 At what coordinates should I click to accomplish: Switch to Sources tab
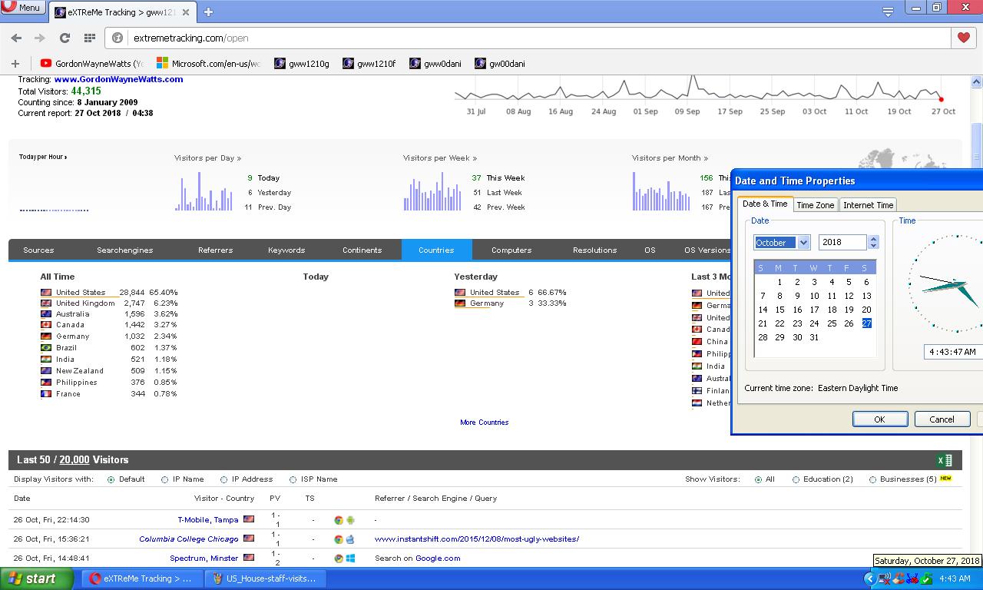point(38,250)
